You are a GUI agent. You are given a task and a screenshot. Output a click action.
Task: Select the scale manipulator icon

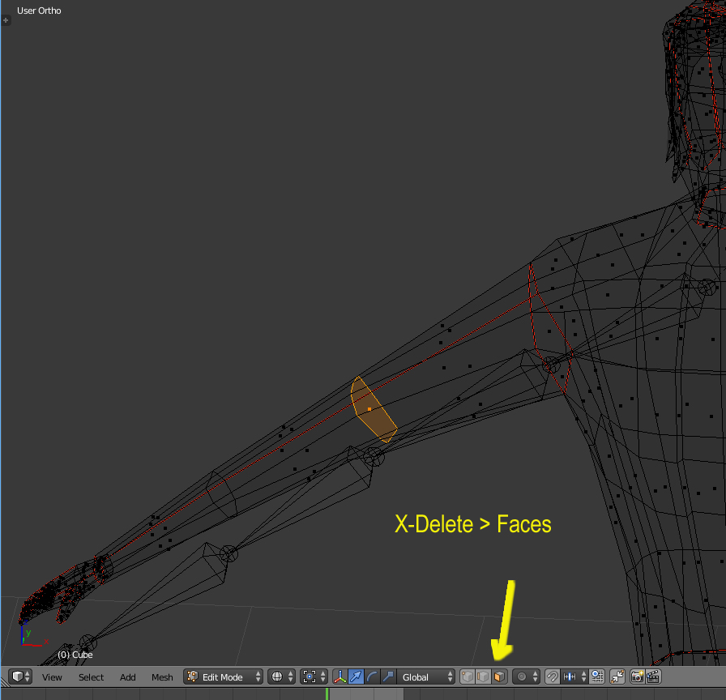point(388,677)
